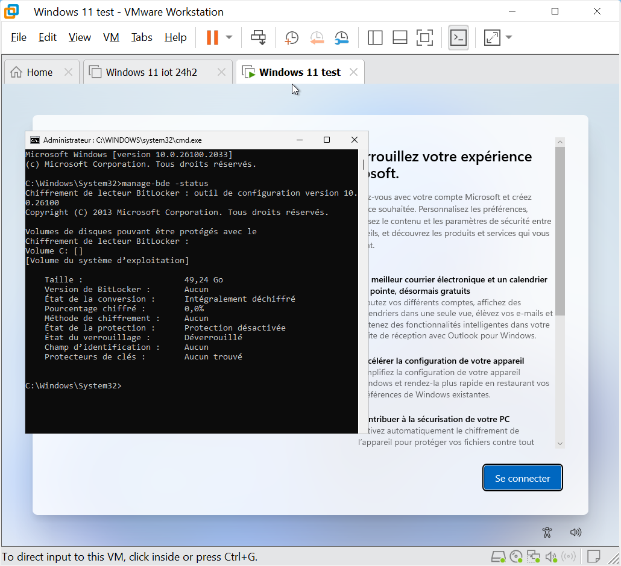This screenshot has width=621, height=566.
Task: Click the Se connecter button
Action: coord(522,478)
